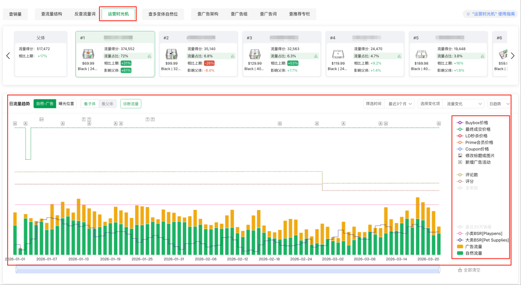This screenshot has height=285, width=521.
Task: Click the traffic share icon in variant #2 card
Action: click(233, 56)
